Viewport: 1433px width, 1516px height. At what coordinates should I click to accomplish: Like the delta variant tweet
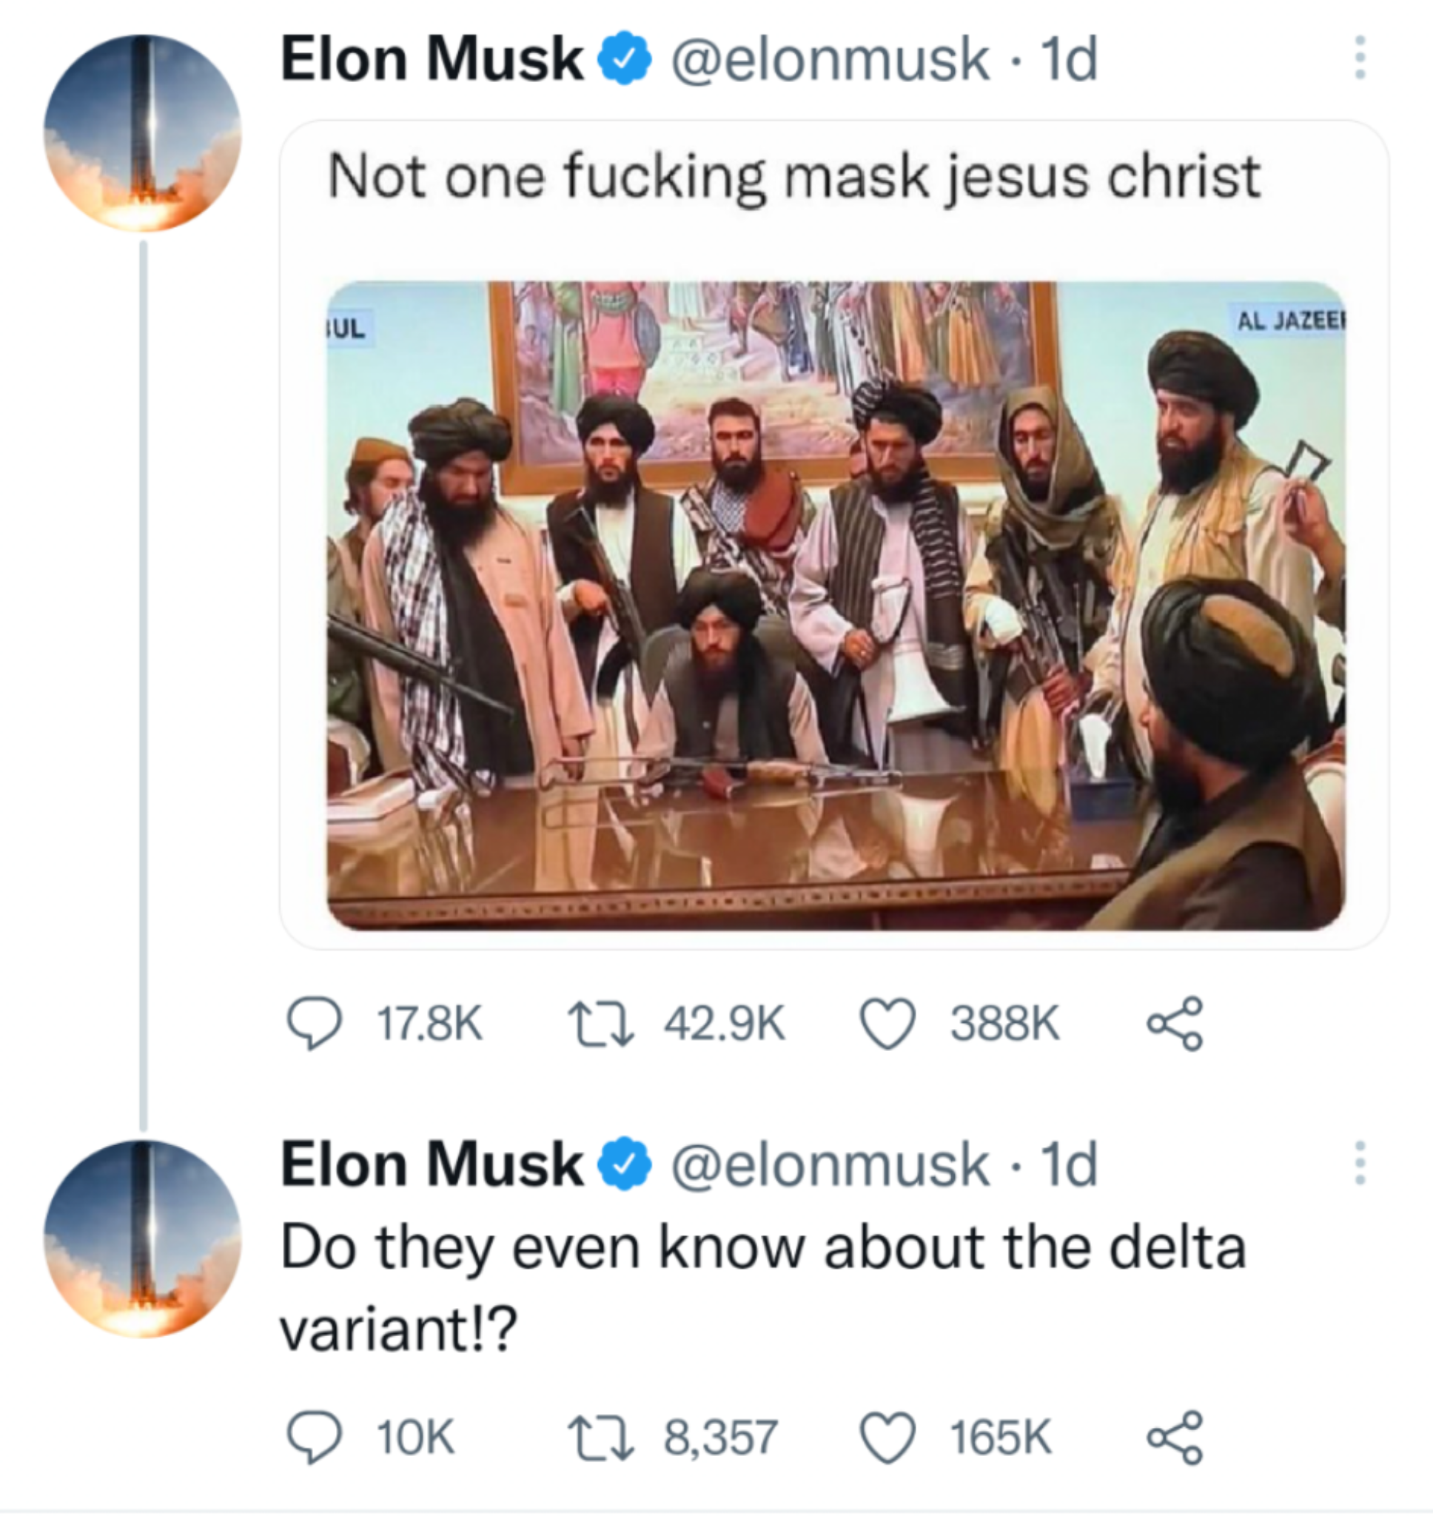tap(887, 1438)
